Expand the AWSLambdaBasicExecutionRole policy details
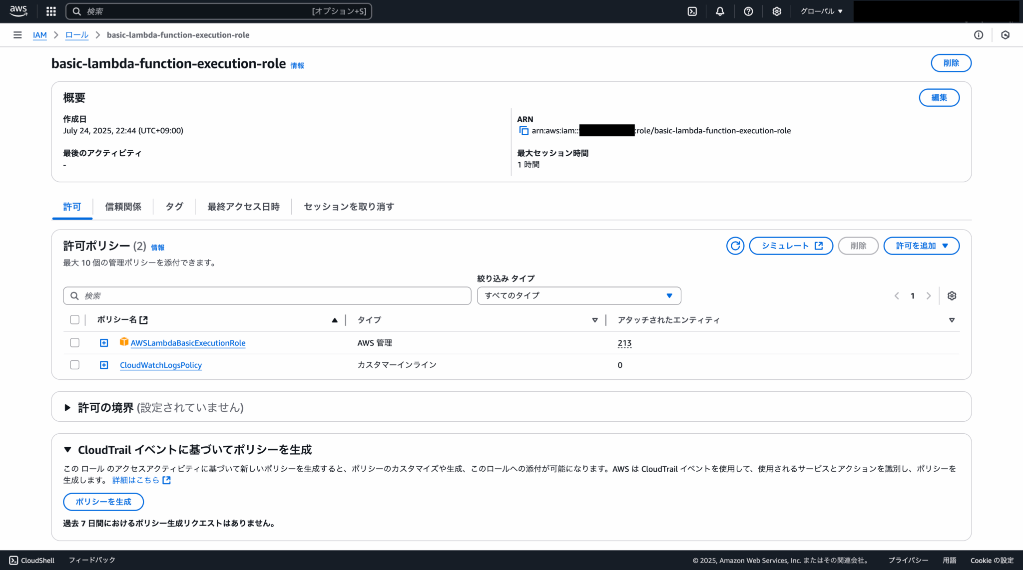 (103, 342)
